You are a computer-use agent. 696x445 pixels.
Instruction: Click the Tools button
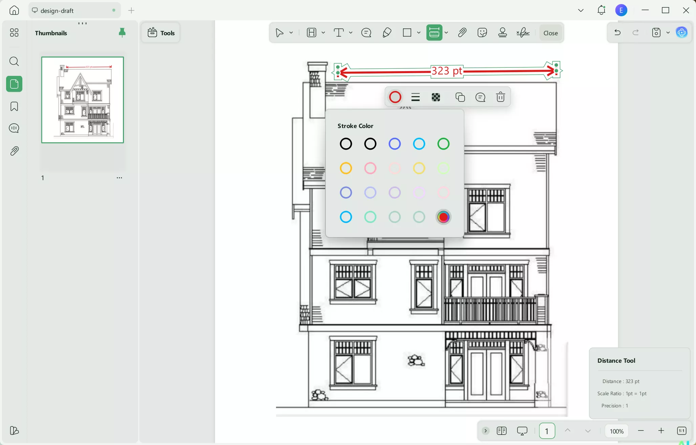click(161, 33)
